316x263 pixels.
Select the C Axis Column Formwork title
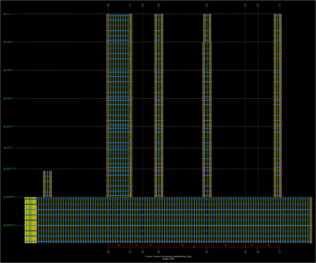tap(168, 256)
